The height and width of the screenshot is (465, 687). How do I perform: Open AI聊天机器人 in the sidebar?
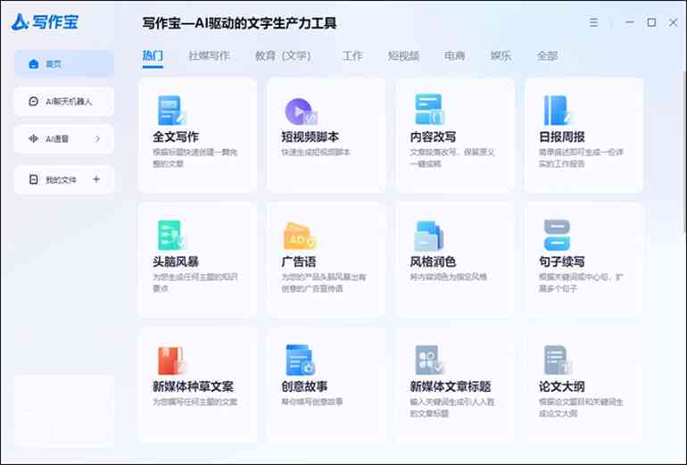click(63, 102)
